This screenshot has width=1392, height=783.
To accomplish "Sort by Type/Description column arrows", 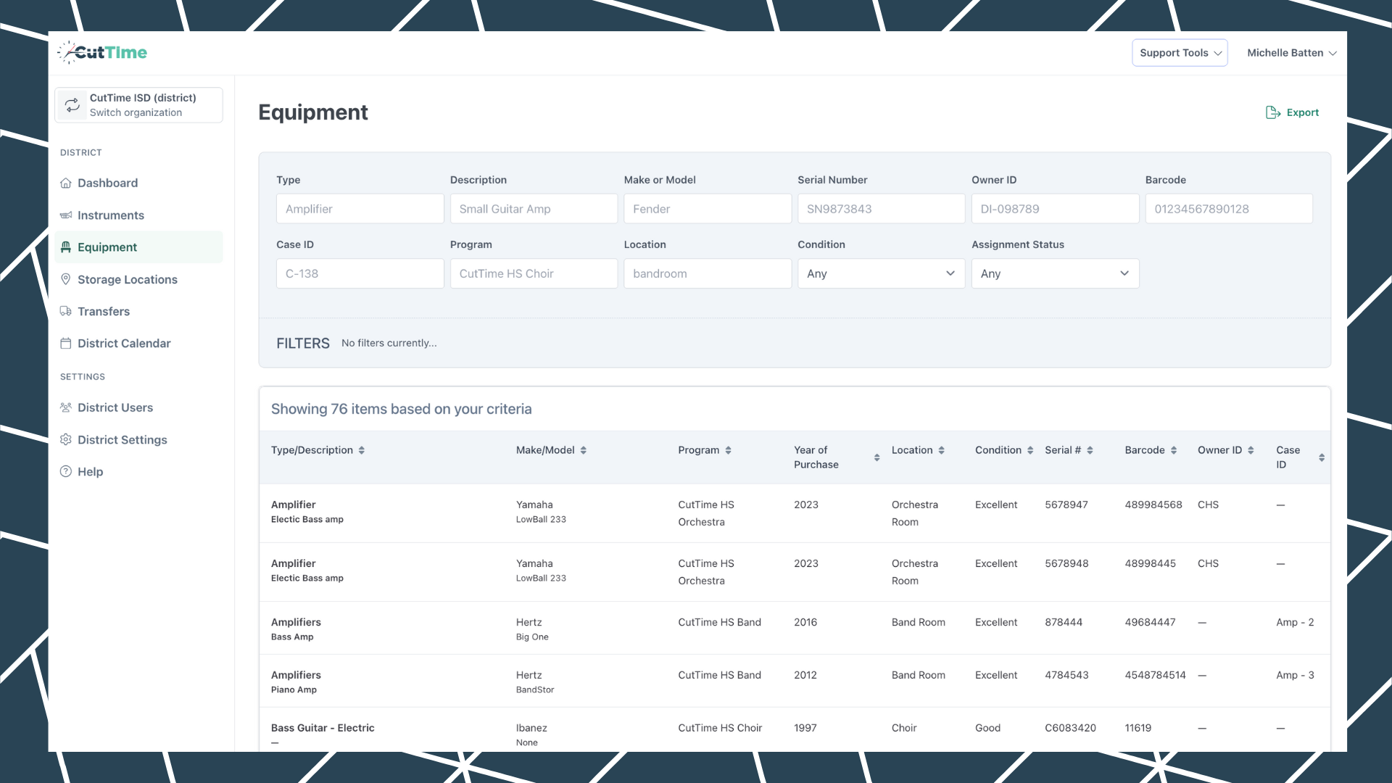I will click(x=362, y=450).
